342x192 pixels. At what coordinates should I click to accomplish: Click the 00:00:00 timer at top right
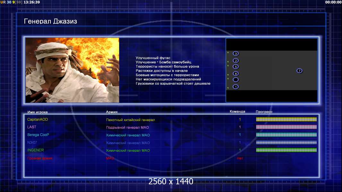tap(333, 2)
